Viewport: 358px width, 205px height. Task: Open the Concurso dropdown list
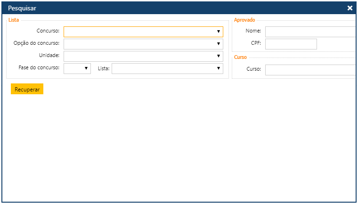pos(219,32)
